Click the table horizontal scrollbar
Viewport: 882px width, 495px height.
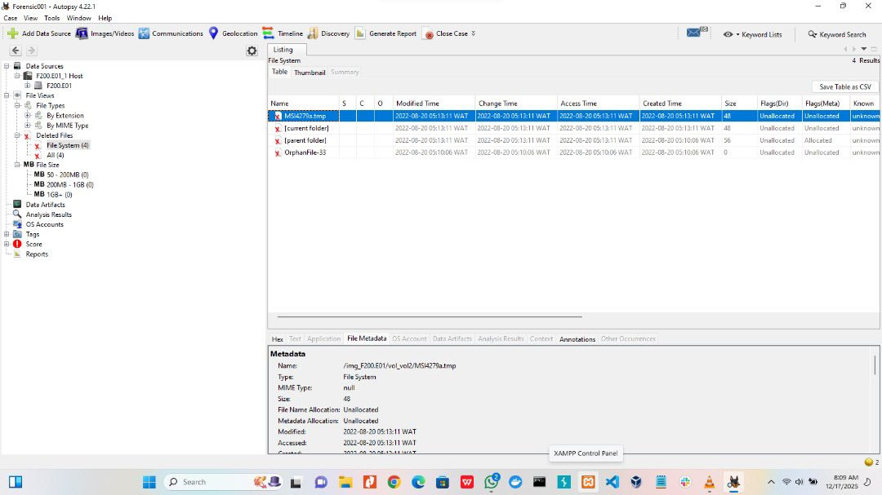[430, 316]
